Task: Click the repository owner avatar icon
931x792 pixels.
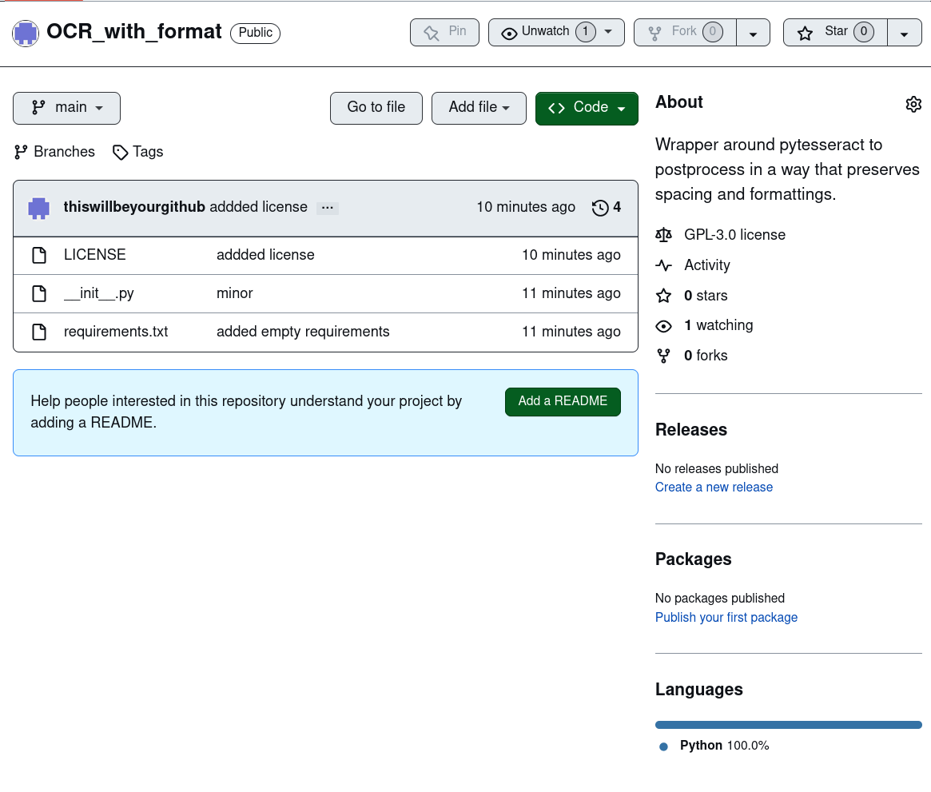Action: coord(26,33)
